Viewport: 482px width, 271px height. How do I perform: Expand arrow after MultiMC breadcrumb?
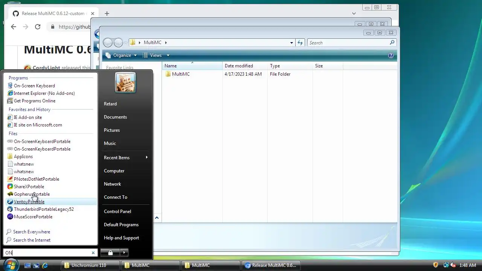point(166,43)
